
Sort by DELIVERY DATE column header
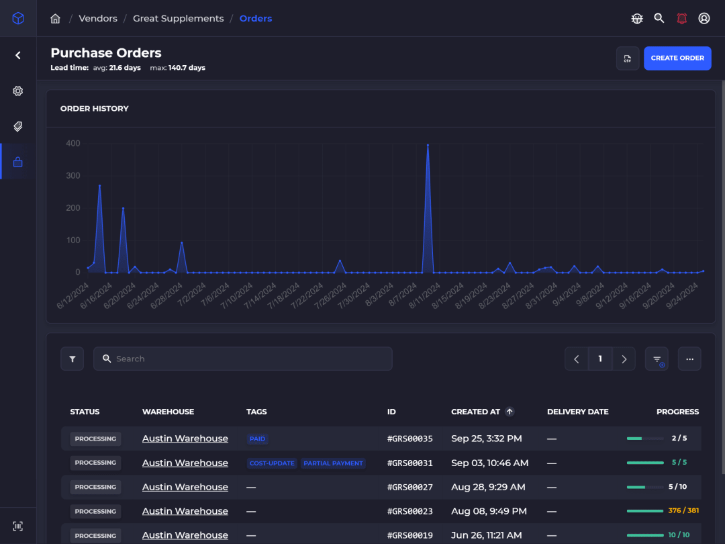click(578, 412)
